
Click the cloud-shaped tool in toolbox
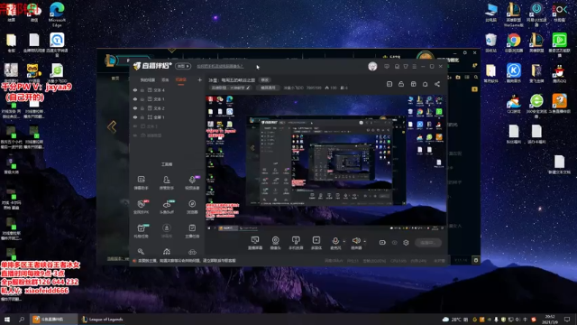pyautogui.click(x=192, y=252)
